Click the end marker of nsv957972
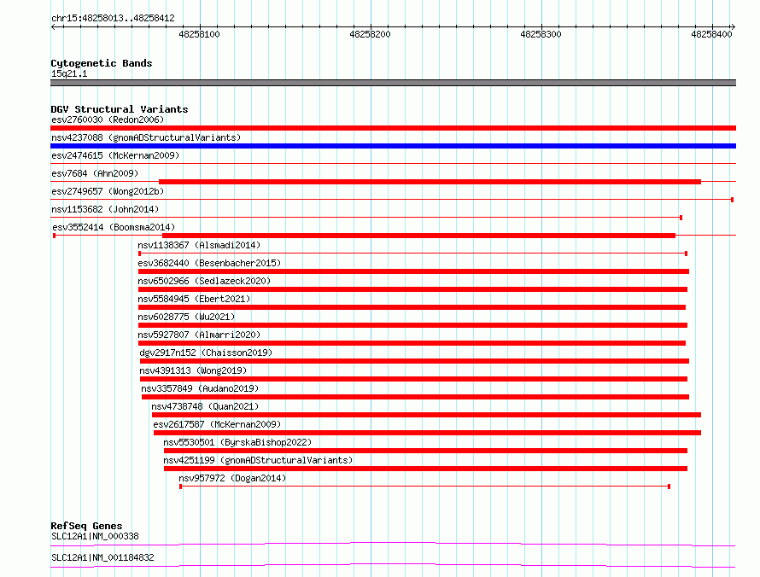Image resolution: width=760 pixels, height=577 pixels. click(x=669, y=487)
